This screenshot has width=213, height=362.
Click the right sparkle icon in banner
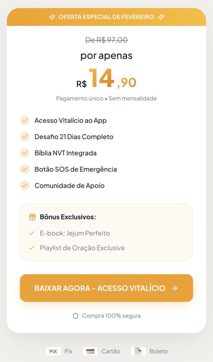pyautogui.click(x=161, y=17)
